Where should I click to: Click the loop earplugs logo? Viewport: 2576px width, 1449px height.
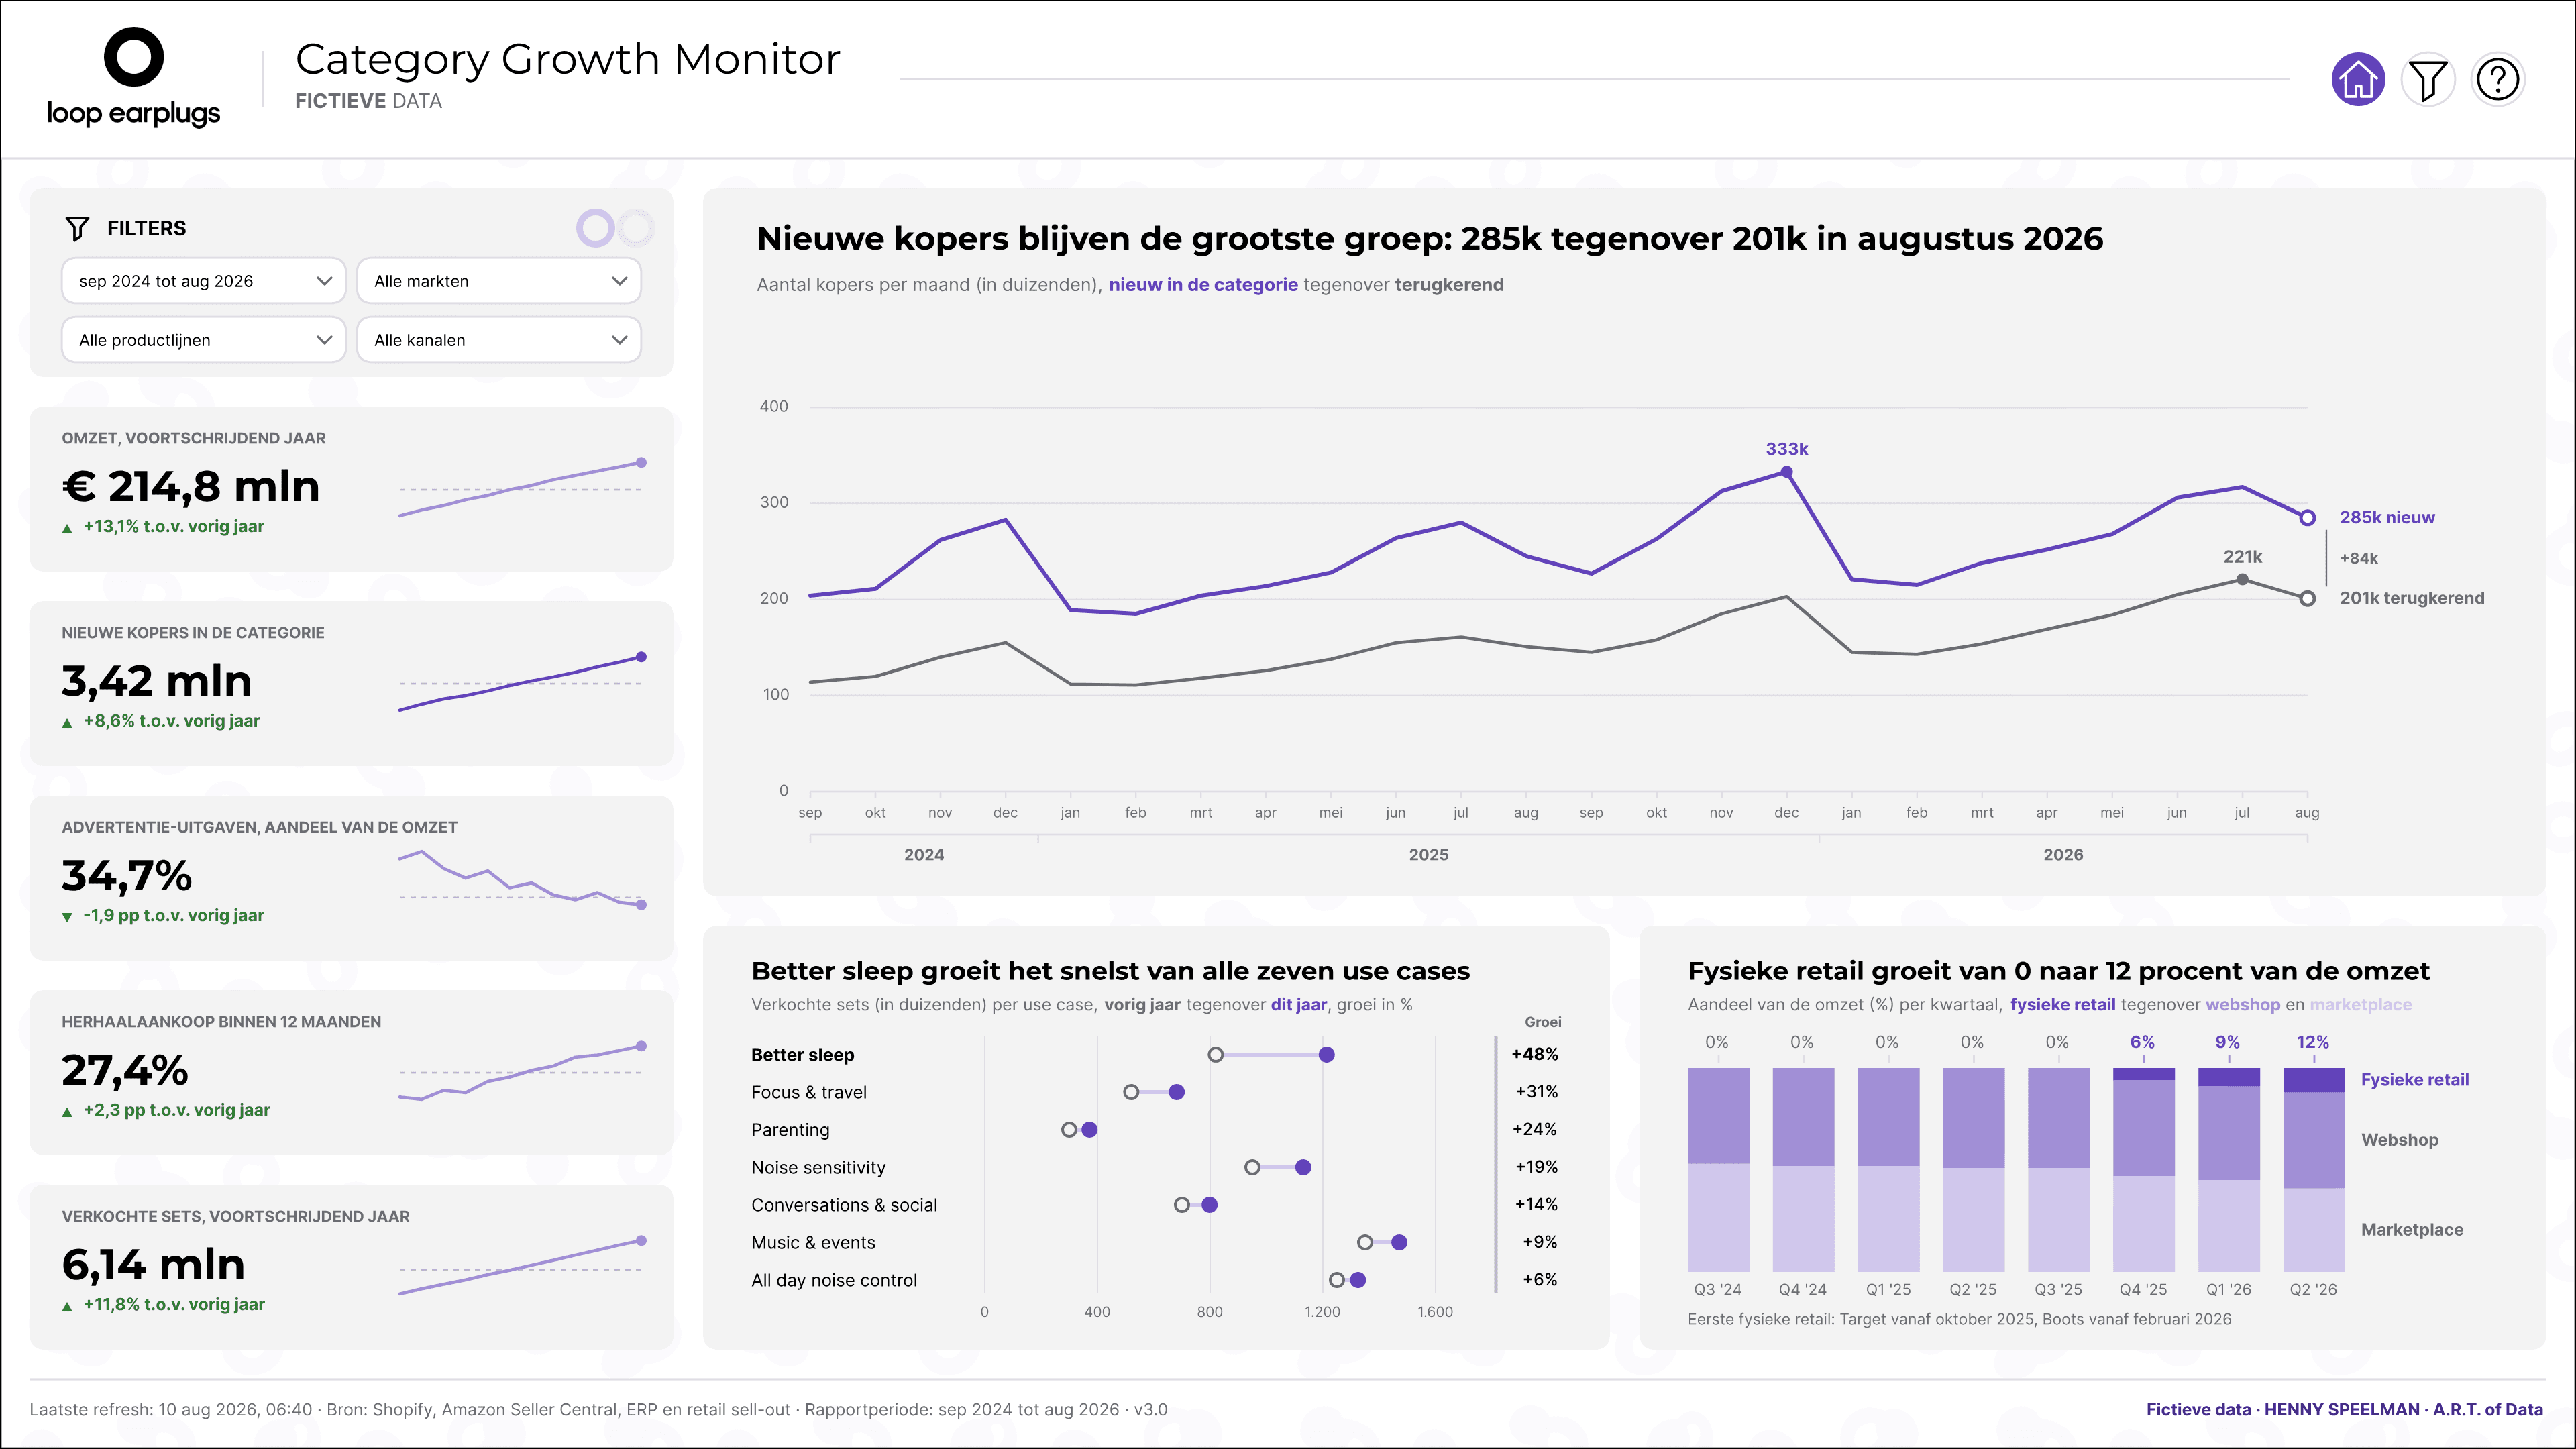pos(134,78)
